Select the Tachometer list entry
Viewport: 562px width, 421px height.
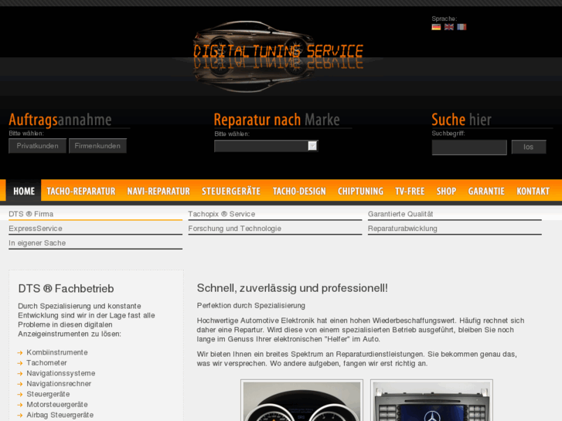click(46, 363)
